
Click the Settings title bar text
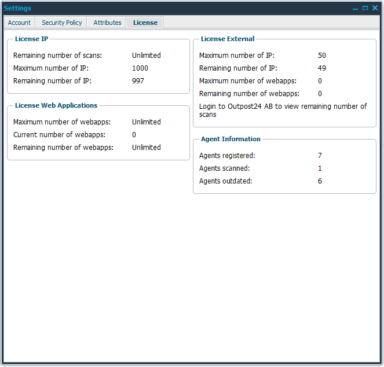pos(18,8)
